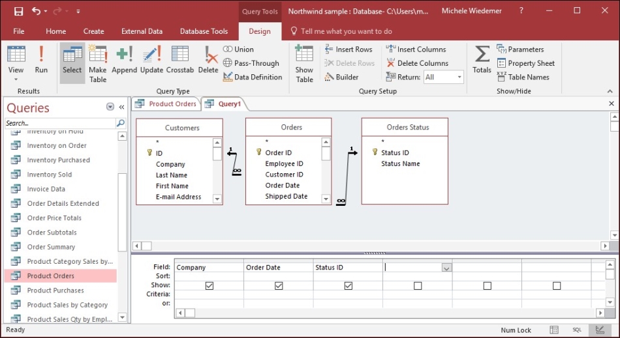The image size is (620, 338).
Task: Open the field list dropdown in grid
Action: [x=446, y=268]
